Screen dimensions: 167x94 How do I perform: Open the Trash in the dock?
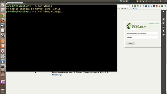[3, 91]
